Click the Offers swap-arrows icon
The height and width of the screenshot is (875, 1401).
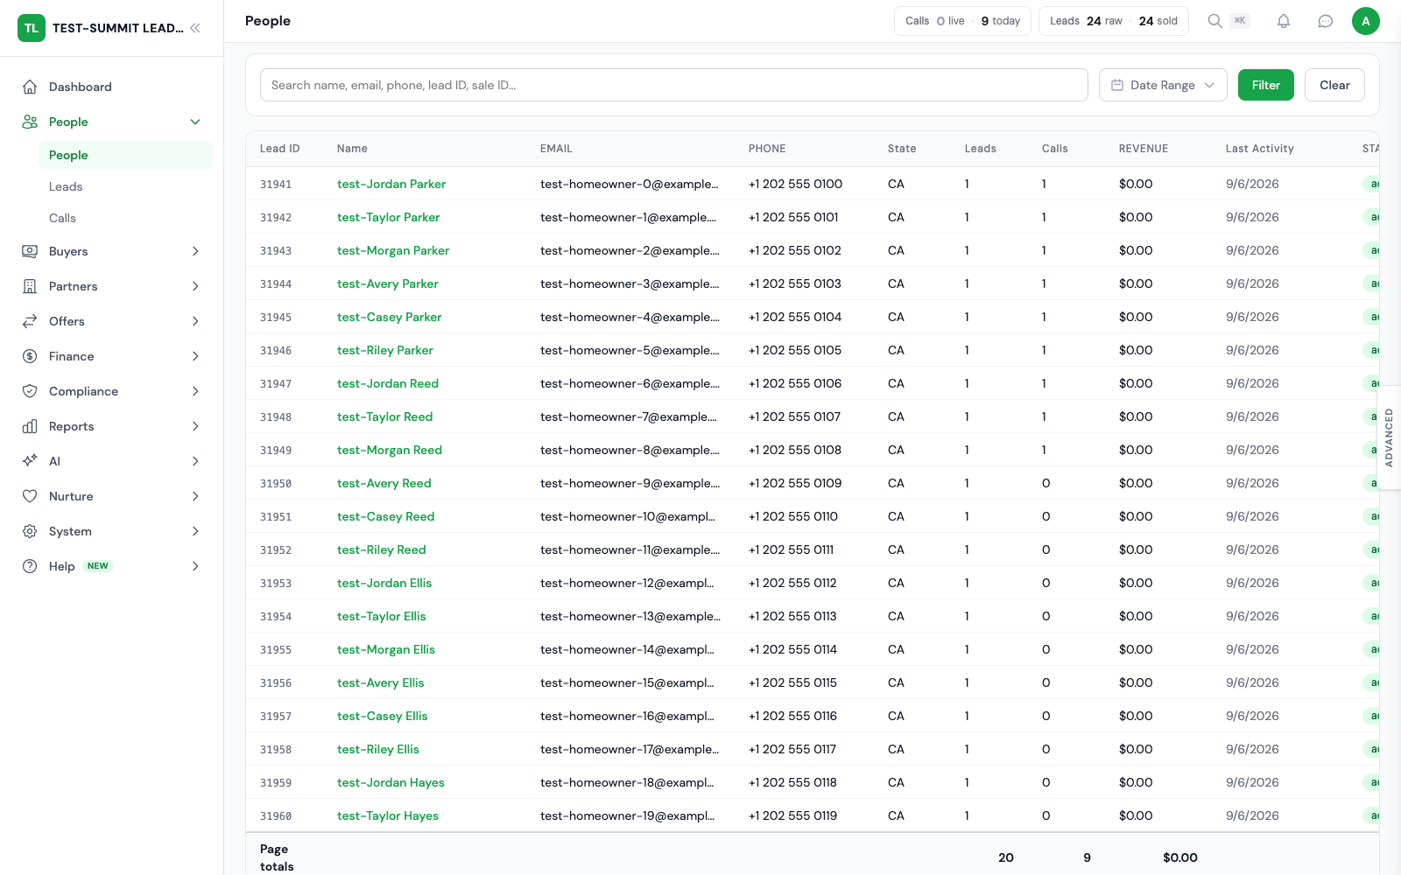[30, 321]
